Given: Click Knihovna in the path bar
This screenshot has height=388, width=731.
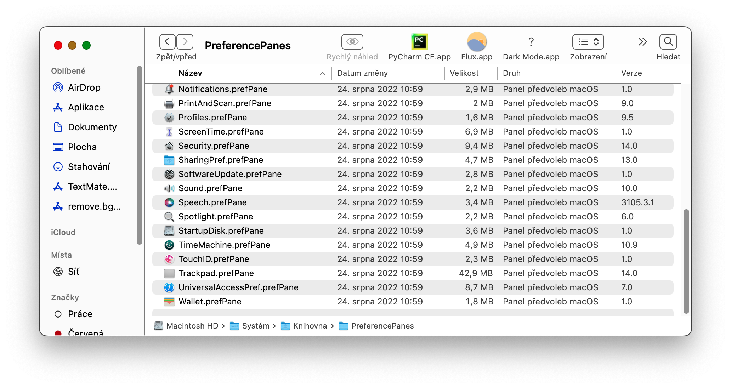Looking at the screenshot, I should pyautogui.click(x=310, y=326).
